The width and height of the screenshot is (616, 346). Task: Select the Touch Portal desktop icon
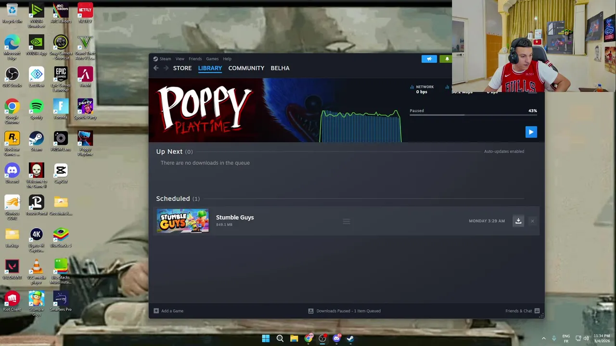pos(36,206)
